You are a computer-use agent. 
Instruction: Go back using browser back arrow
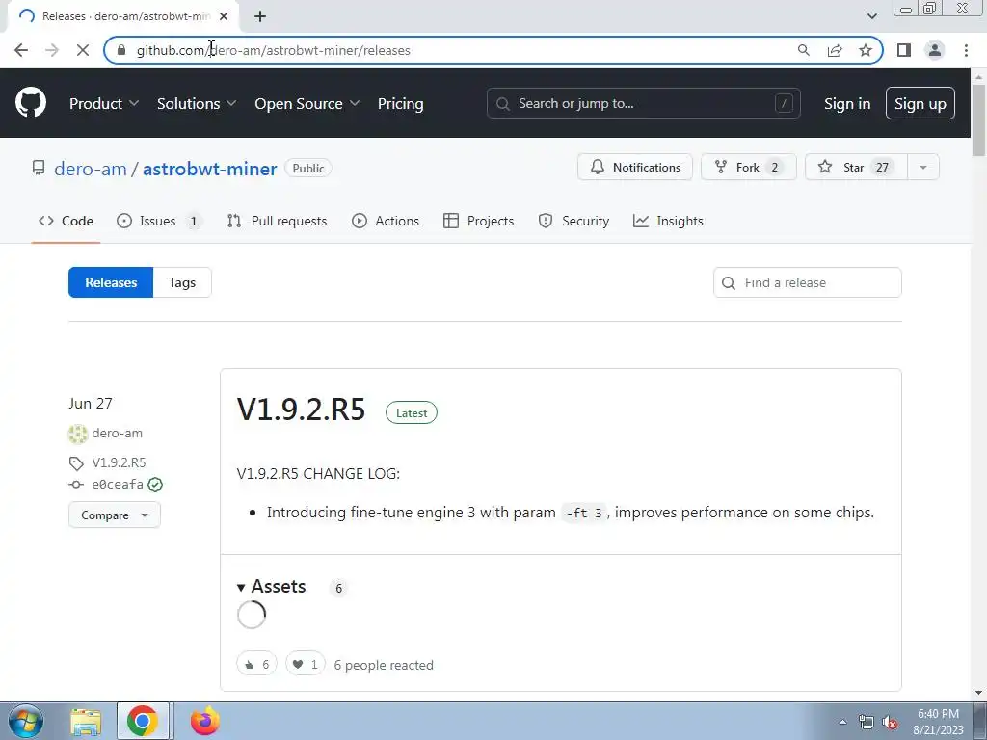21,50
